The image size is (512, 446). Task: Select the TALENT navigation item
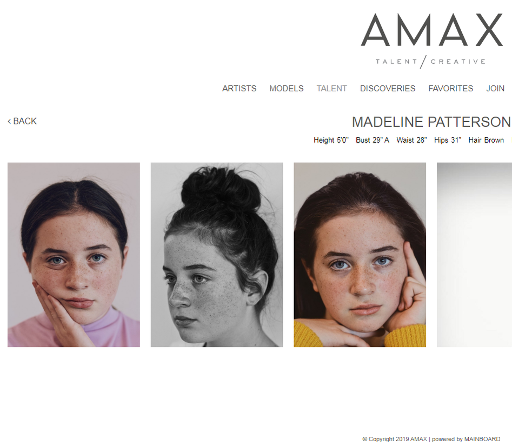(x=332, y=89)
